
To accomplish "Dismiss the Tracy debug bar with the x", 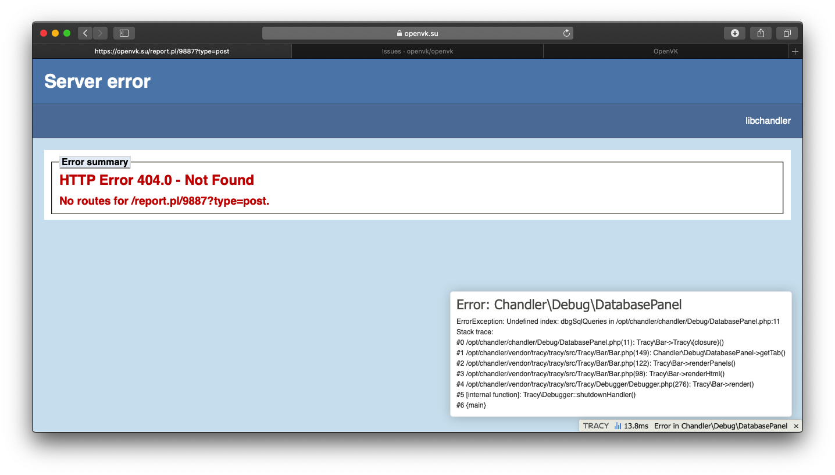I will (796, 426).
